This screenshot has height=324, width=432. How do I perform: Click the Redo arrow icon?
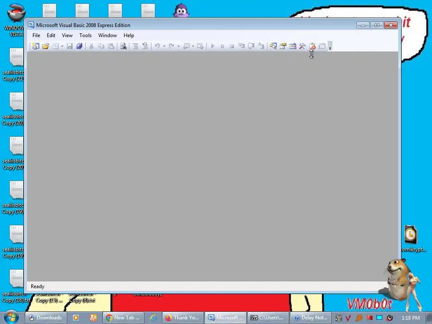(x=171, y=46)
